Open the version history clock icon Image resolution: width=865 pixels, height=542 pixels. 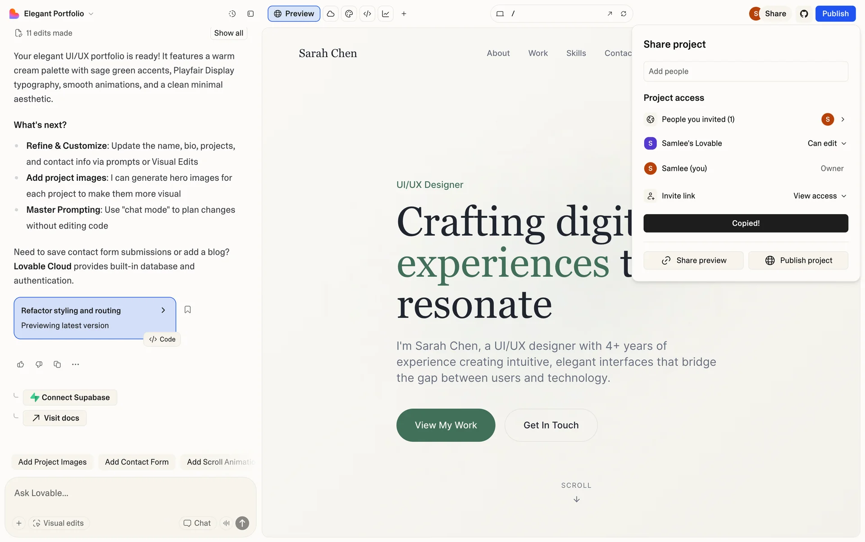[232, 14]
